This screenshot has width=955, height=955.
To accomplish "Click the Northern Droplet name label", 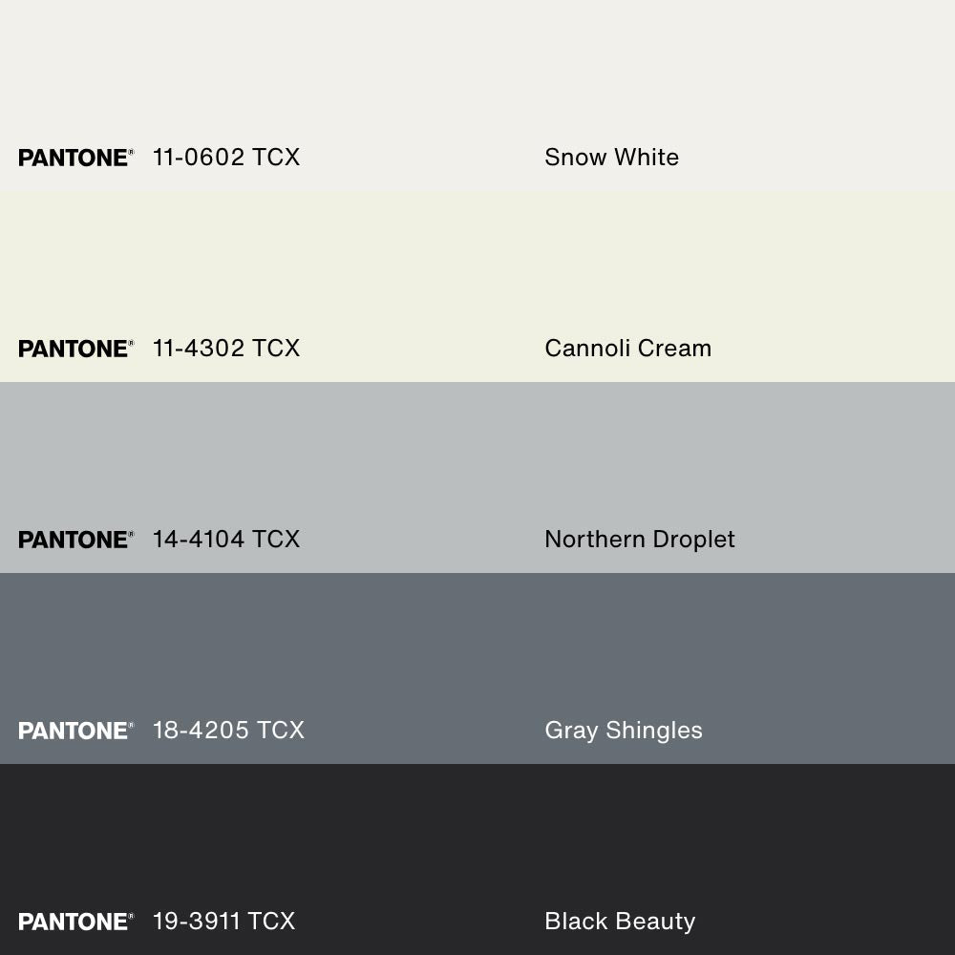I will click(639, 540).
